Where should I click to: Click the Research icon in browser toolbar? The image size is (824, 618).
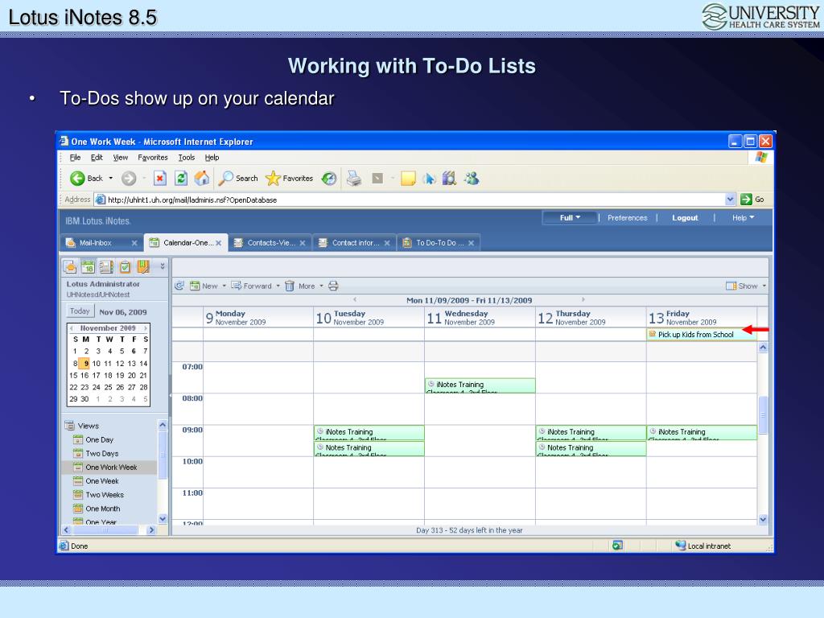point(449,179)
